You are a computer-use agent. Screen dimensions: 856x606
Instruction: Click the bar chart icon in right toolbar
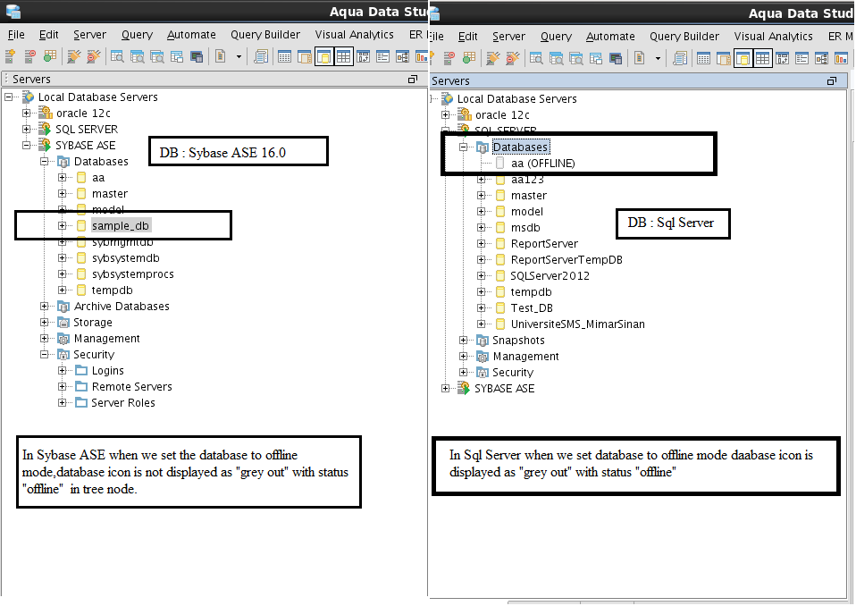tap(842, 58)
